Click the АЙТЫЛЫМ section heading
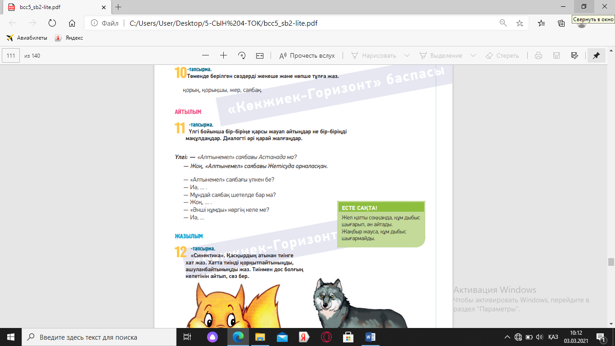615x346 pixels. 188,112
